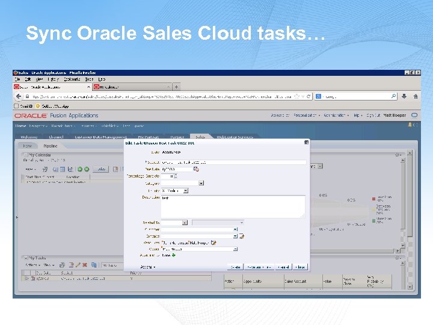Increase Percentage Complete with the up arrow
This screenshot has width=433, height=325.
click(x=176, y=175)
